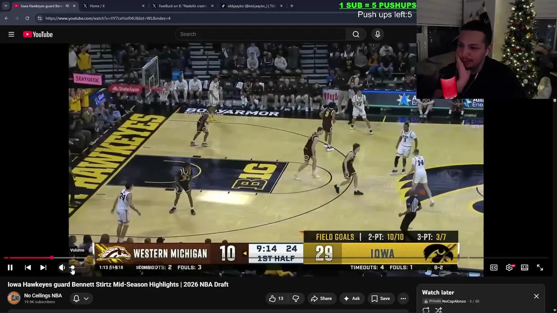
Task: Open the YouTube hamburger guide menu
Action: (11, 34)
